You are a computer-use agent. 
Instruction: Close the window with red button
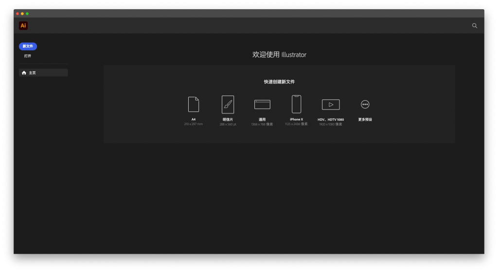18,14
